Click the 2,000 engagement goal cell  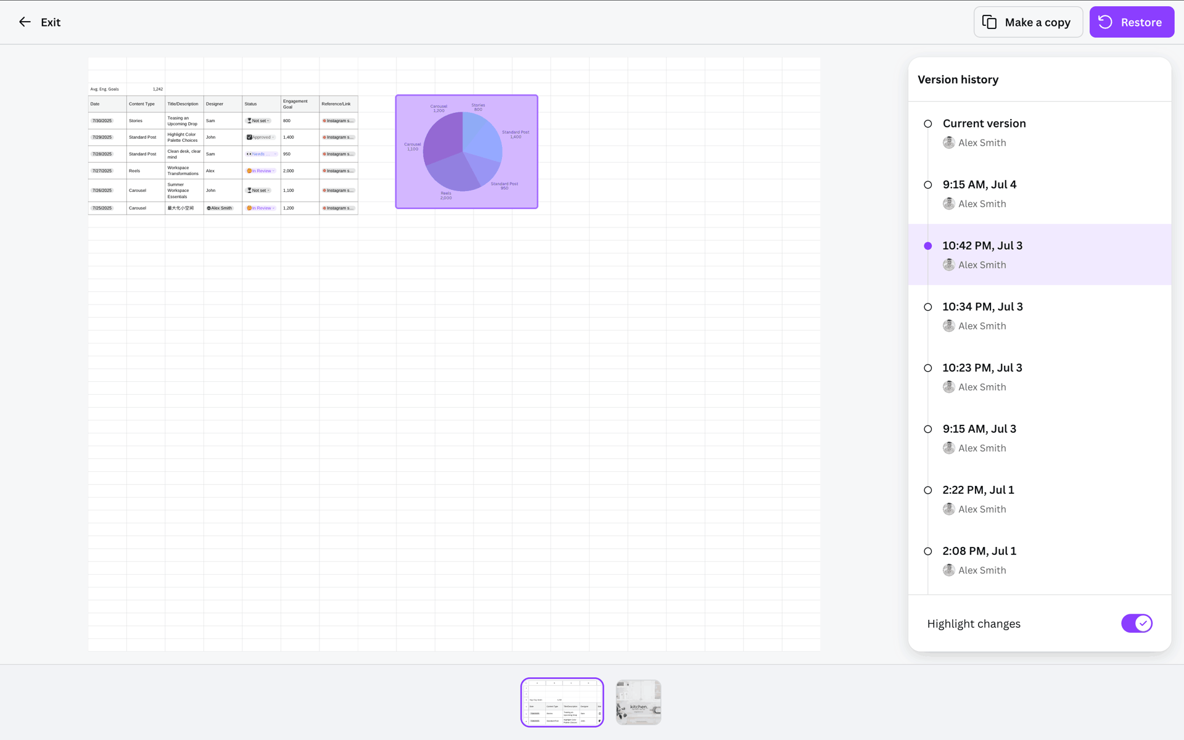[x=300, y=171]
